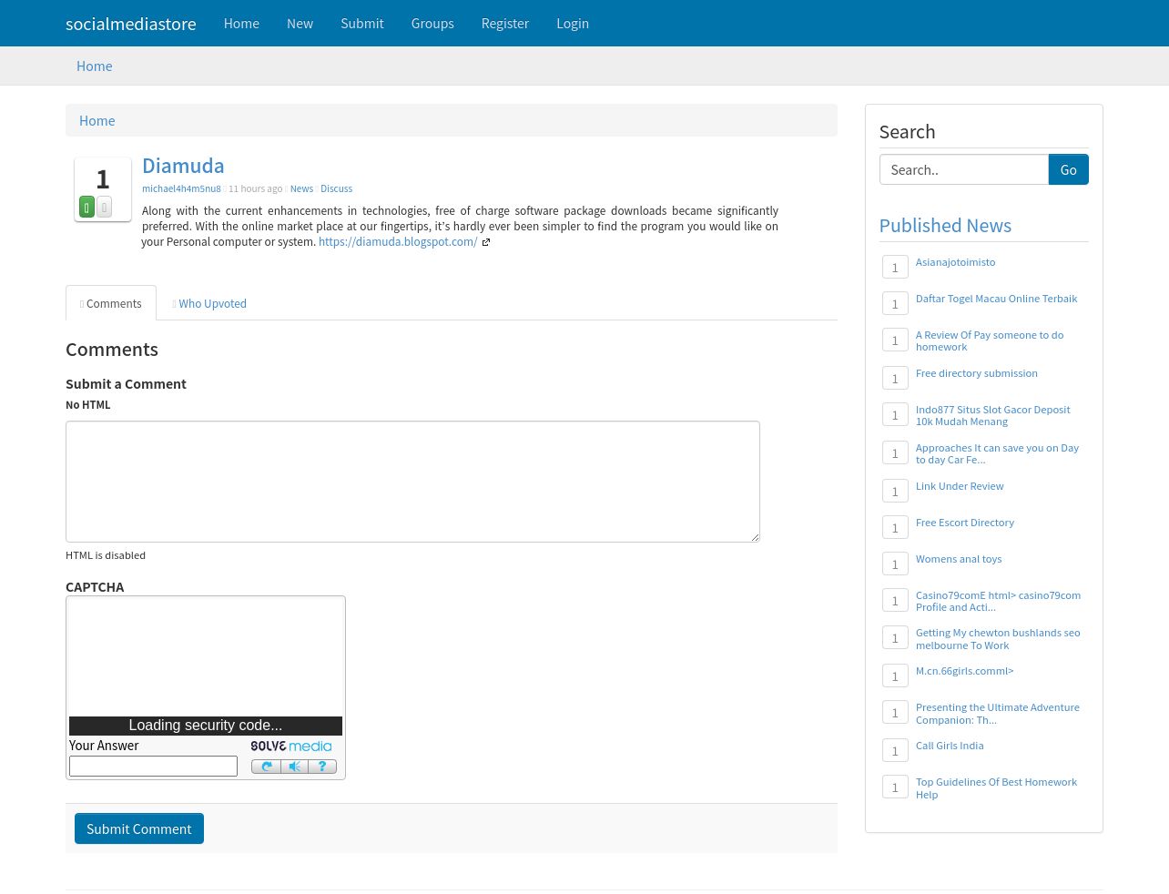Focus the comment text area

click(x=412, y=482)
